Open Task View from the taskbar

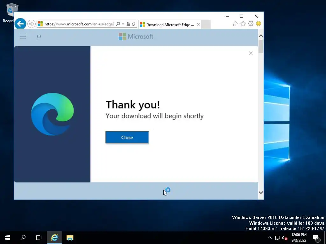pos(38,238)
